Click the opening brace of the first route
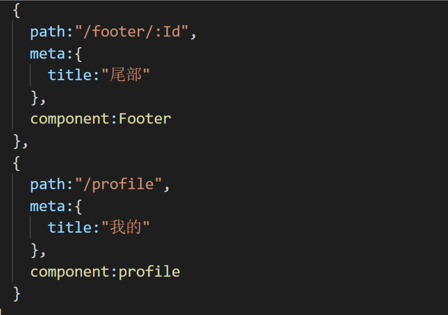Viewport: 448px width, 315px height. [16, 11]
